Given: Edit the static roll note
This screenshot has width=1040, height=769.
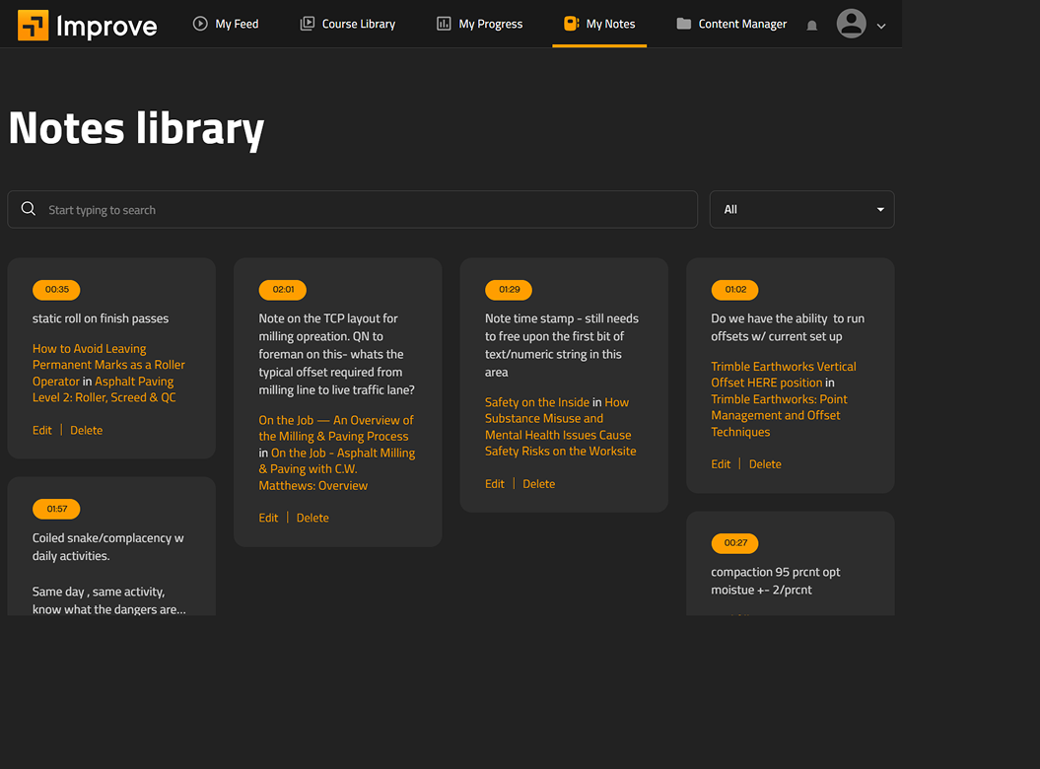Looking at the screenshot, I should (x=42, y=430).
